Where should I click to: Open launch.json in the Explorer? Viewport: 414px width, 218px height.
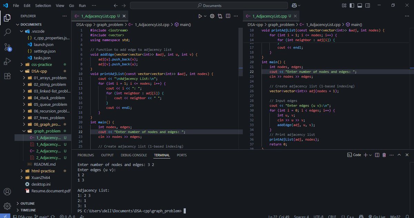click(43, 44)
